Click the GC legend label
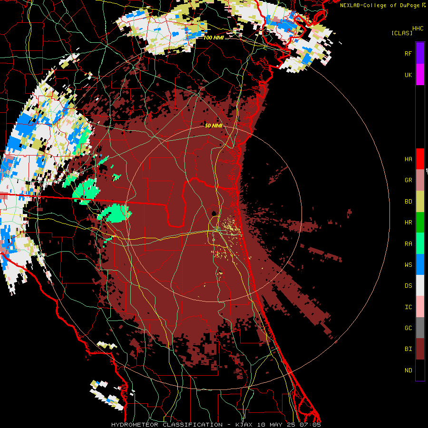428x428 pixels. tap(408, 328)
